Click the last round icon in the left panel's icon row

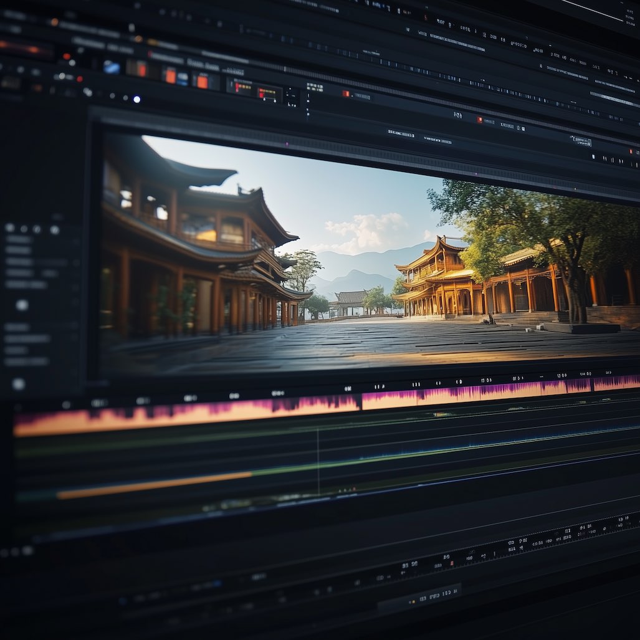tap(54, 230)
